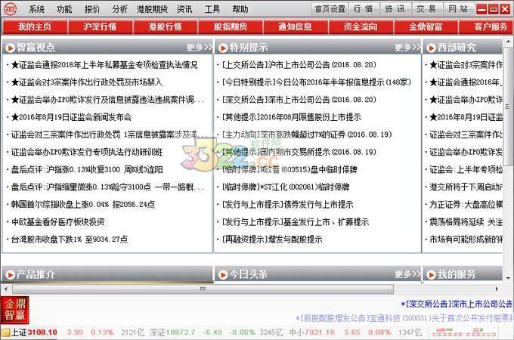This screenshot has height=340, width=514.
Task: Switch to 港股行情 tab
Action: pyautogui.click(x=165, y=26)
